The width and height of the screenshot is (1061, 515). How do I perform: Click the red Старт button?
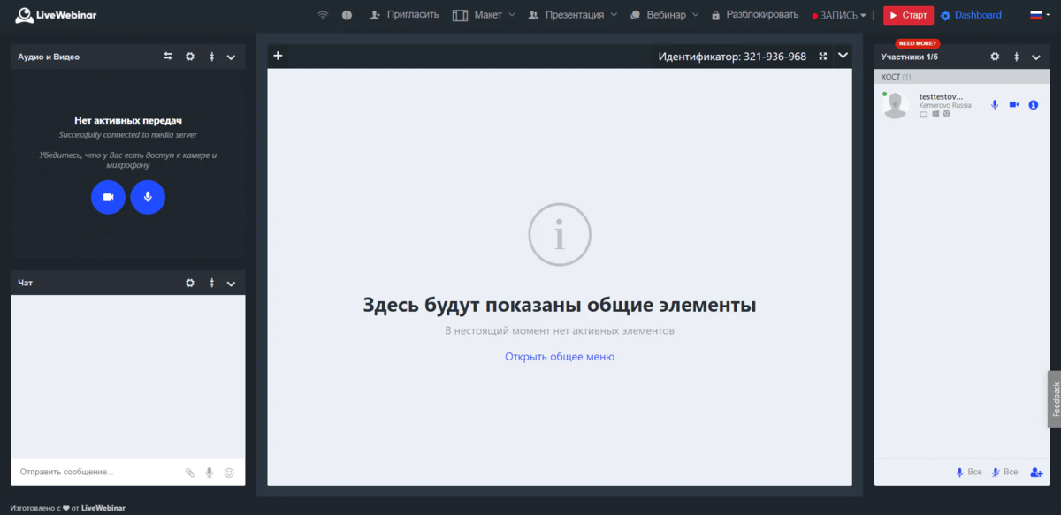click(908, 15)
